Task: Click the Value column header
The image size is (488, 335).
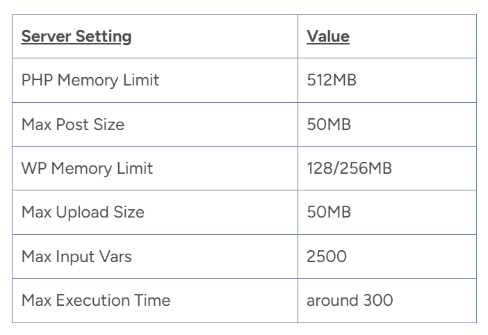Action: [x=328, y=36]
